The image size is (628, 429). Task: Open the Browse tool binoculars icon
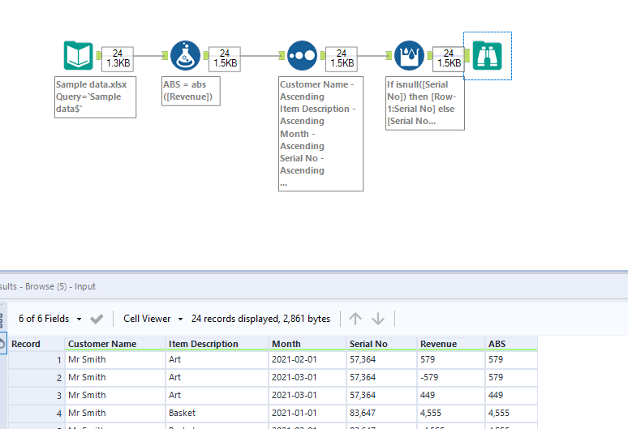[488, 56]
